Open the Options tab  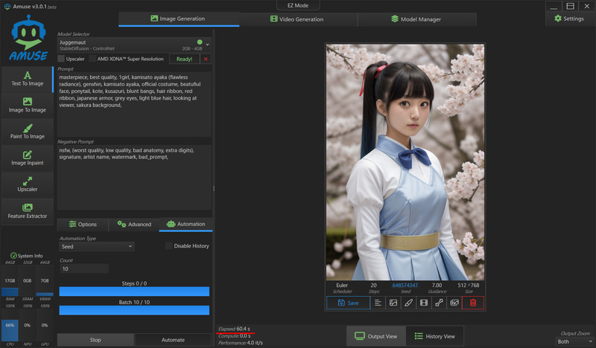(83, 225)
